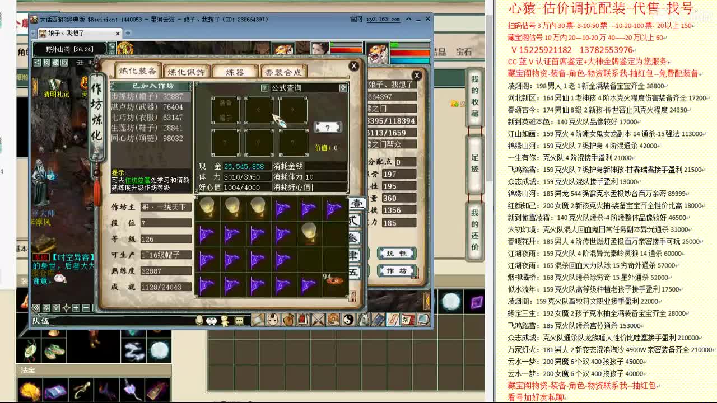Select inventory page 伍

pyautogui.click(x=355, y=271)
